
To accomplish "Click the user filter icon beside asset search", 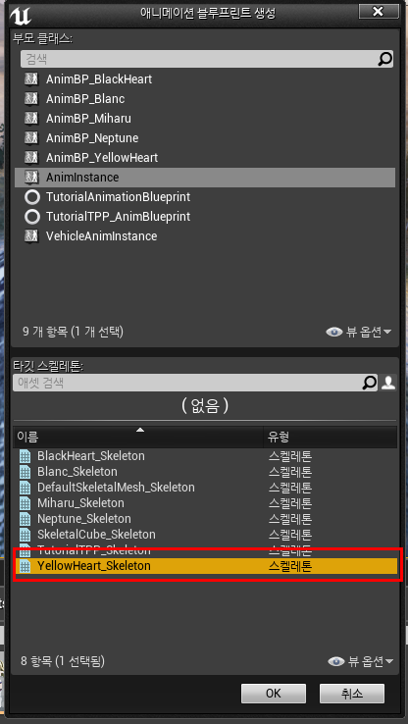I will tap(388, 383).
